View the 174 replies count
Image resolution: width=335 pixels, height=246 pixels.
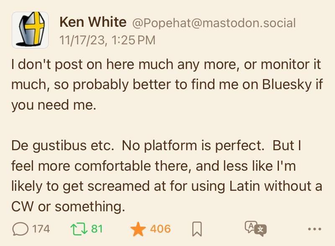click(x=41, y=229)
